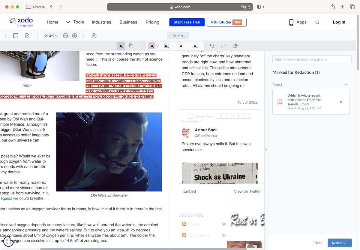
Task: Open the red redaction tool style dropdown
Action: coord(157,46)
